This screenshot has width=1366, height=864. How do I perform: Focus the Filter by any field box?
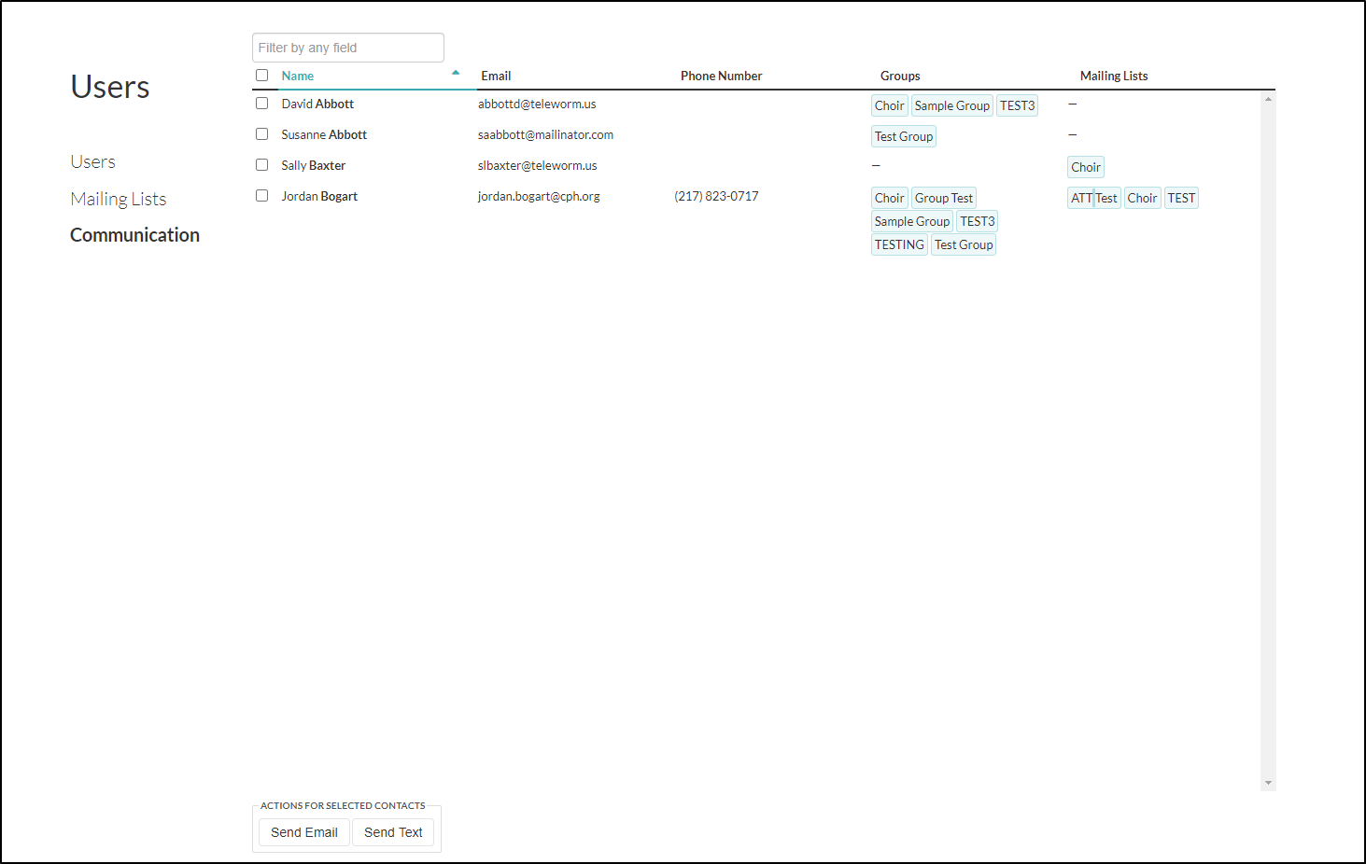(x=347, y=48)
